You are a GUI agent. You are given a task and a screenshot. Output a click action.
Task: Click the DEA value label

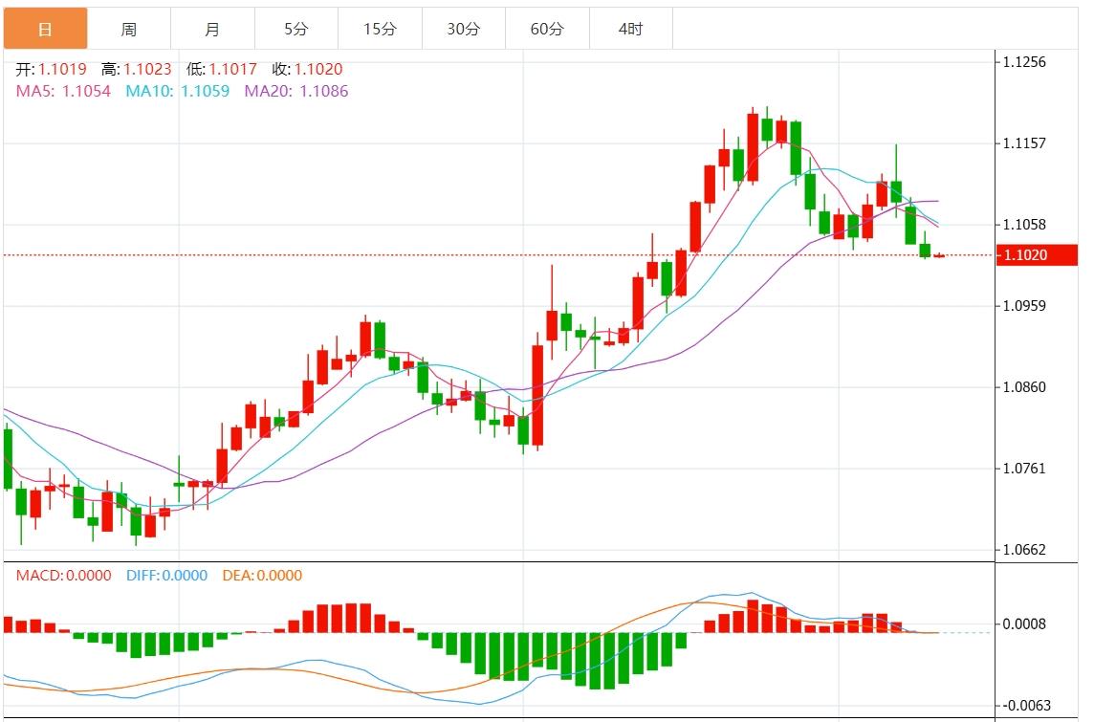click(x=262, y=576)
